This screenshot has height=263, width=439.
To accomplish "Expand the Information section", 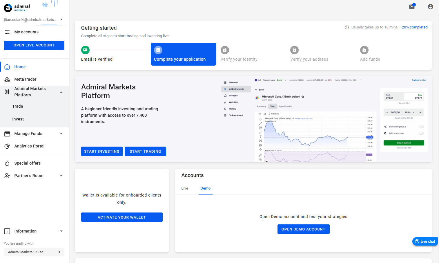I will point(61,231).
